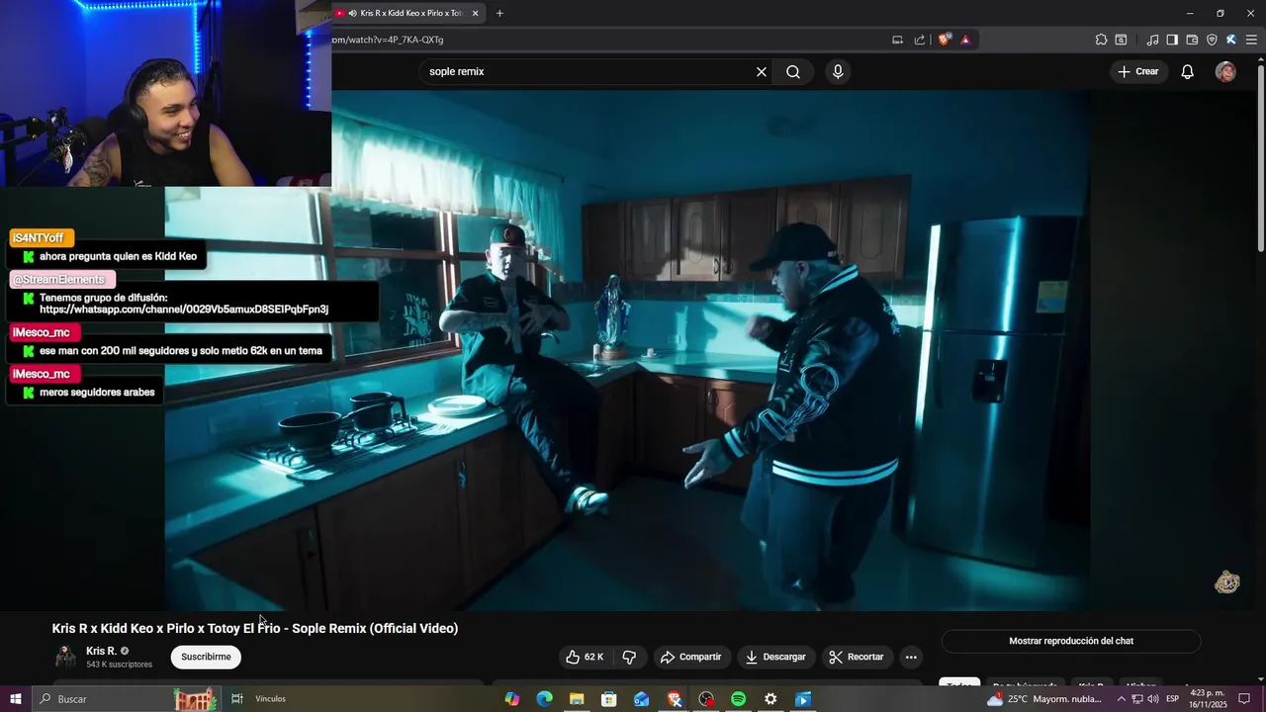Click the IS4NTYoff username in chat
Viewport: 1266px width, 712px height.
[x=39, y=238]
